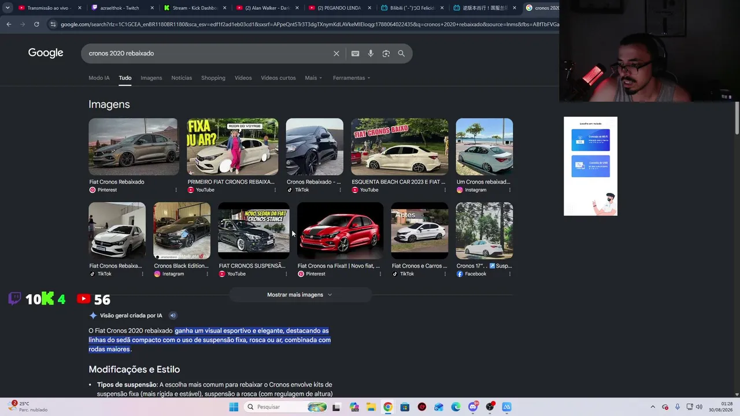Open the Um Cronos rebaixado Instagram link
The height and width of the screenshot is (416, 740).
click(483, 182)
